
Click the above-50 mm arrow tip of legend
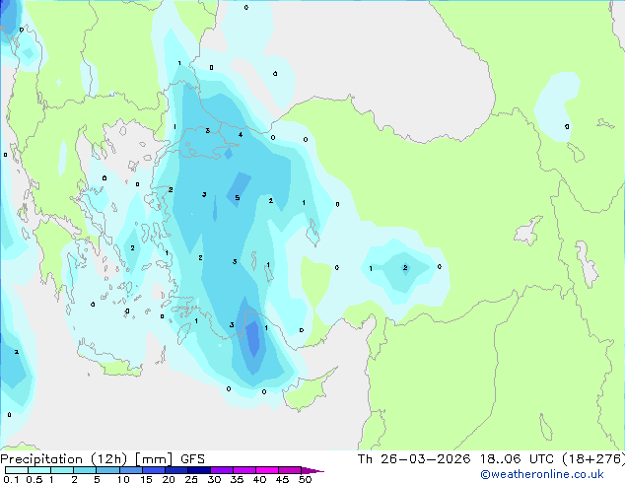click(x=312, y=470)
